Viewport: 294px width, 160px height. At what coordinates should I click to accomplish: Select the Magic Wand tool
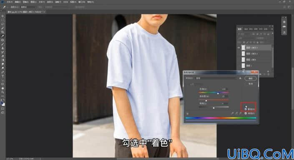point(3,28)
